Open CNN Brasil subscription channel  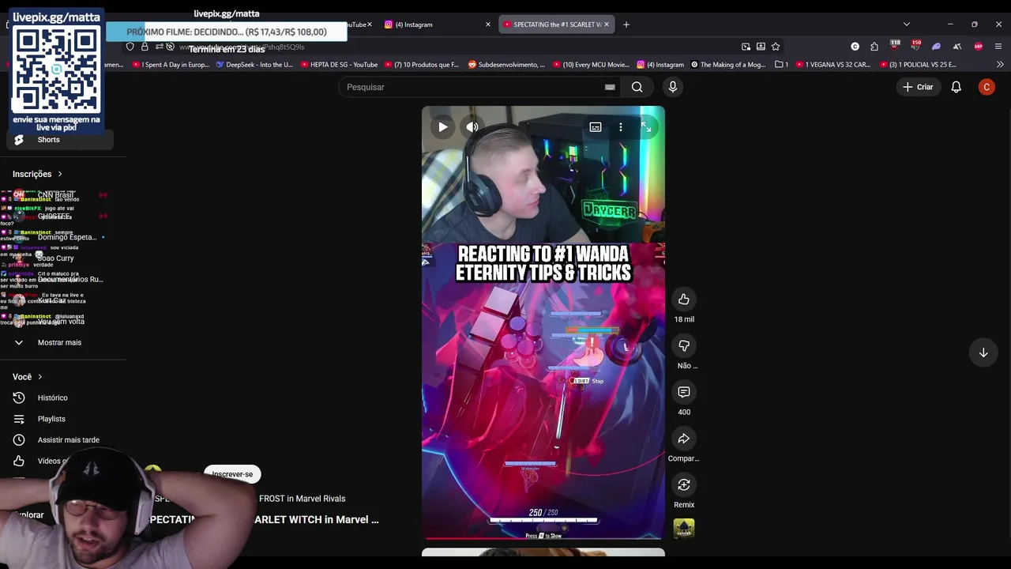[x=60, y=195]
